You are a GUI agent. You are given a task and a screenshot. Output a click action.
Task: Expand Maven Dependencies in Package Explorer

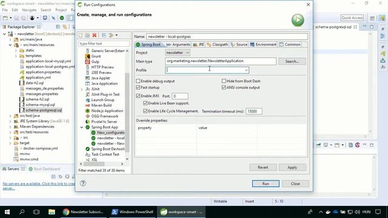10,127
